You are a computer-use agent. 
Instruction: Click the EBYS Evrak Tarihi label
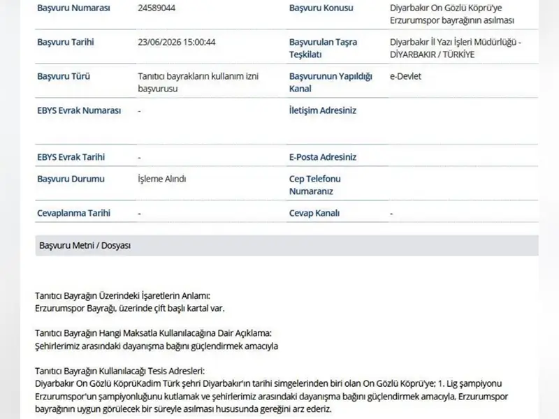(71, 157)
